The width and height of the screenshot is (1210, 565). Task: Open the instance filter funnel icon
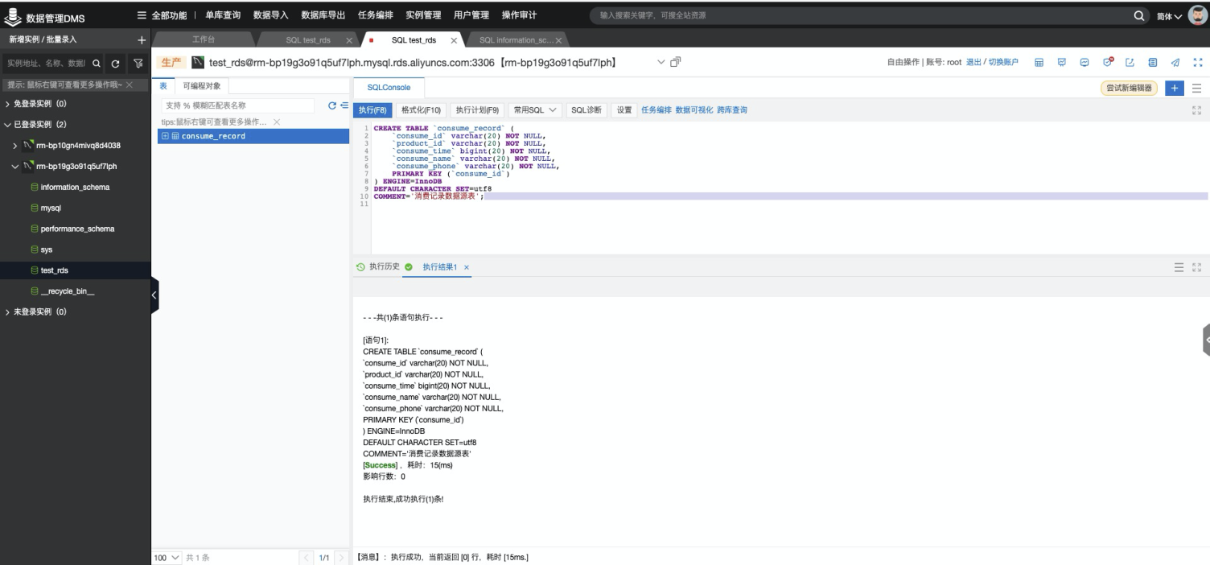click(138, 63)
